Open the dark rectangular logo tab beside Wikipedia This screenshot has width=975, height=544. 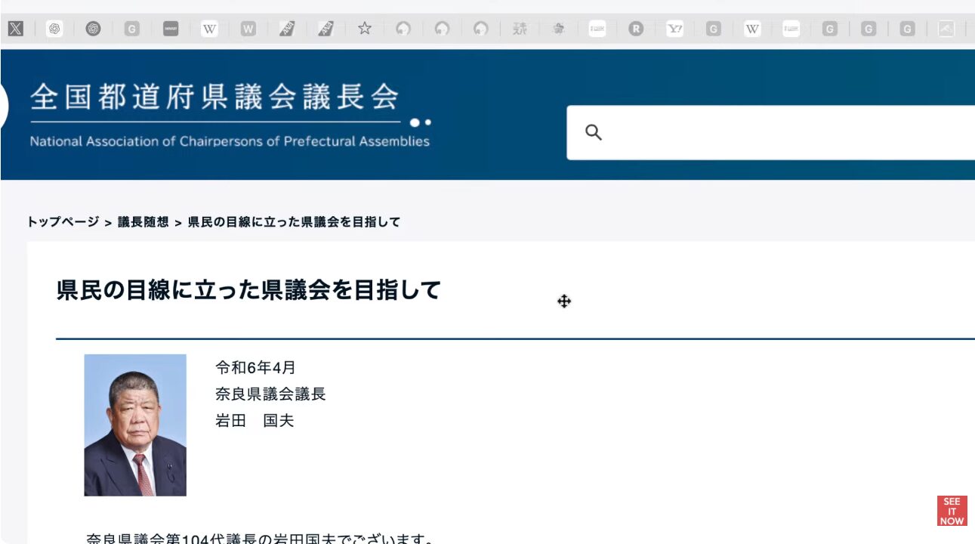pyautogui.click(x=171, y=29)
